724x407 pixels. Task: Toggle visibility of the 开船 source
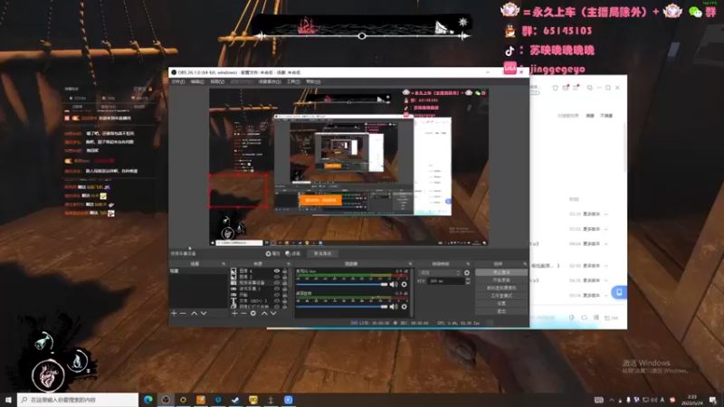[277, 295]
